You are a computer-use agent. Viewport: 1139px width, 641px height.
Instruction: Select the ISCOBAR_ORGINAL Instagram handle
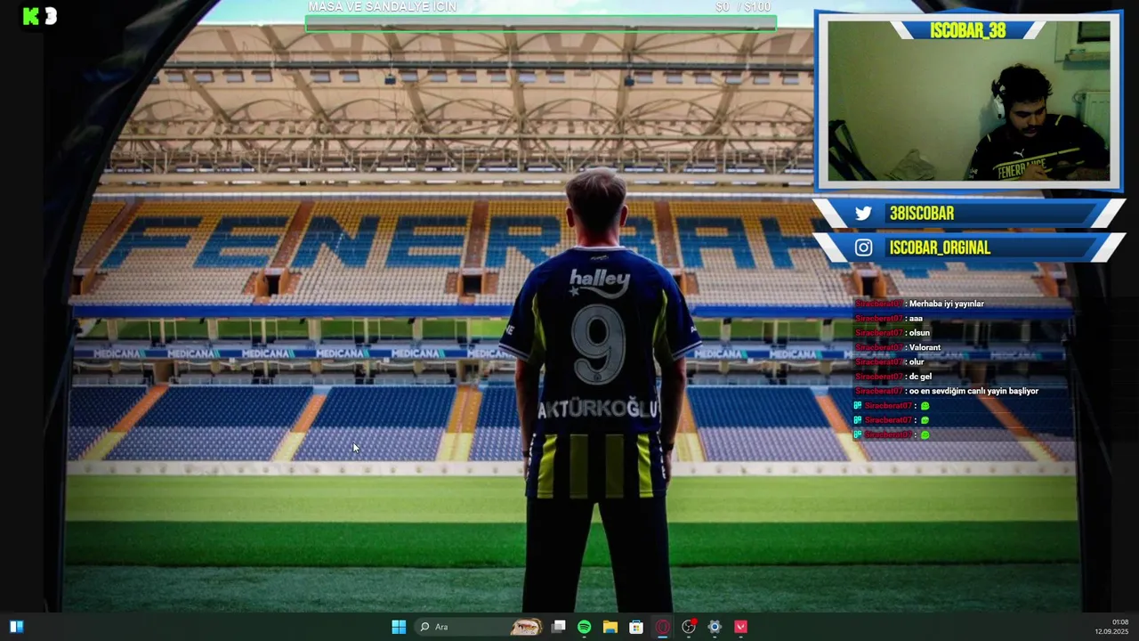(x=940, y=247)
